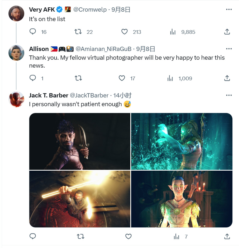Open Jack T. Barber's profile avatar

pos(16,99)
